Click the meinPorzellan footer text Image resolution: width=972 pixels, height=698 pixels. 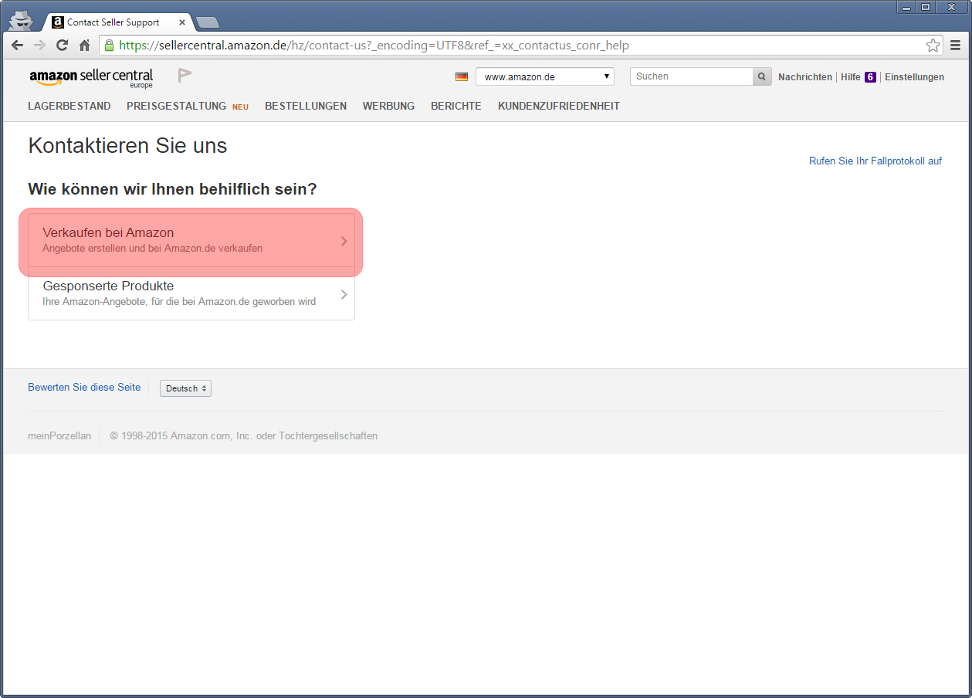point(59,436)
